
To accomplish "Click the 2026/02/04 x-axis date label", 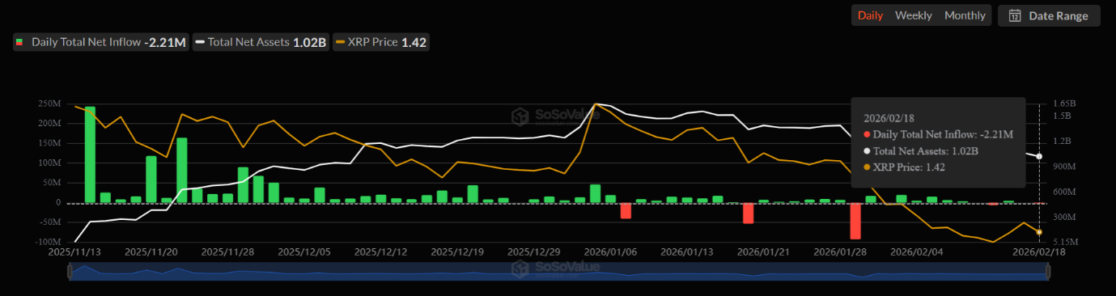I will point(916,252).
